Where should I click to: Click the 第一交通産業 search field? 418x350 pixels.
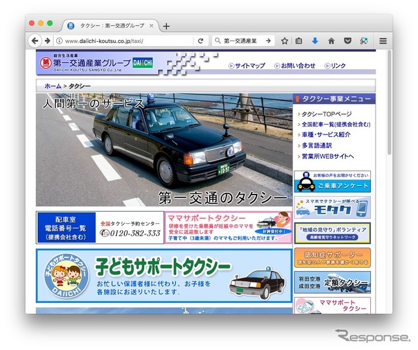[244, 40]
